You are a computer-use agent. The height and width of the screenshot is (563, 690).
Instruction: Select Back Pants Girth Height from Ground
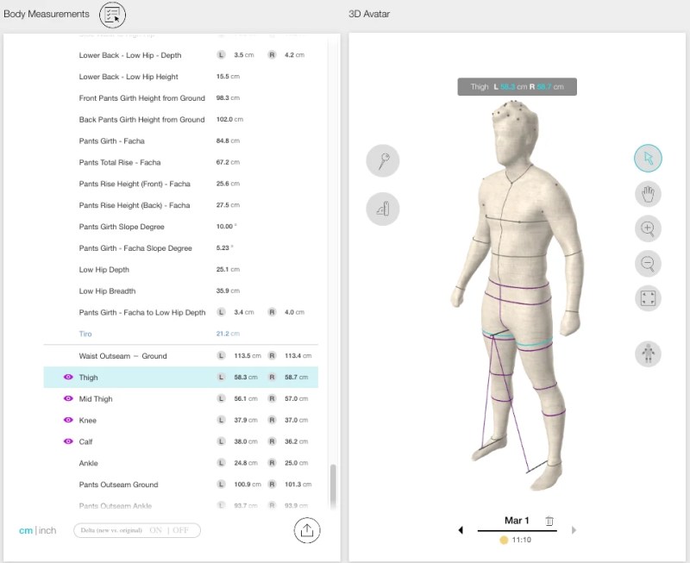[x=180, y=119]
